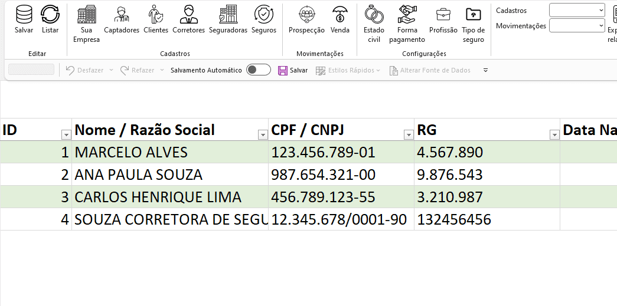Open the Cadastros combo box
617x306 pixels.
click(x=577, y=10)
